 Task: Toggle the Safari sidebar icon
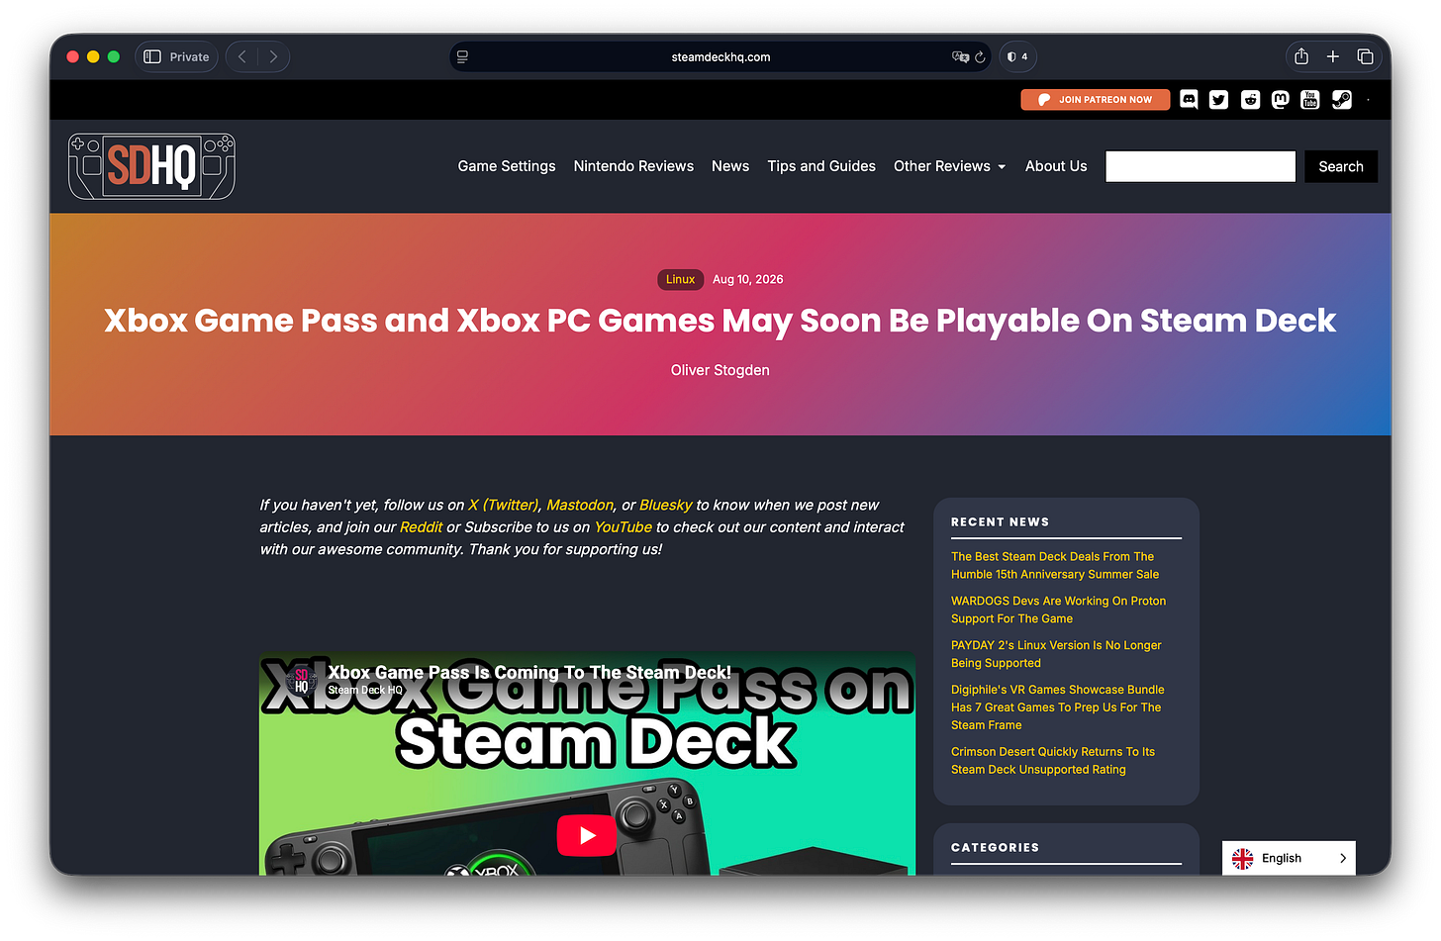[152, 56]
